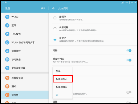Go back using the arrow beside 允许例外
The height and width of the screenshot is (104, 138).
pyautogui.click(x=53, y=8)
